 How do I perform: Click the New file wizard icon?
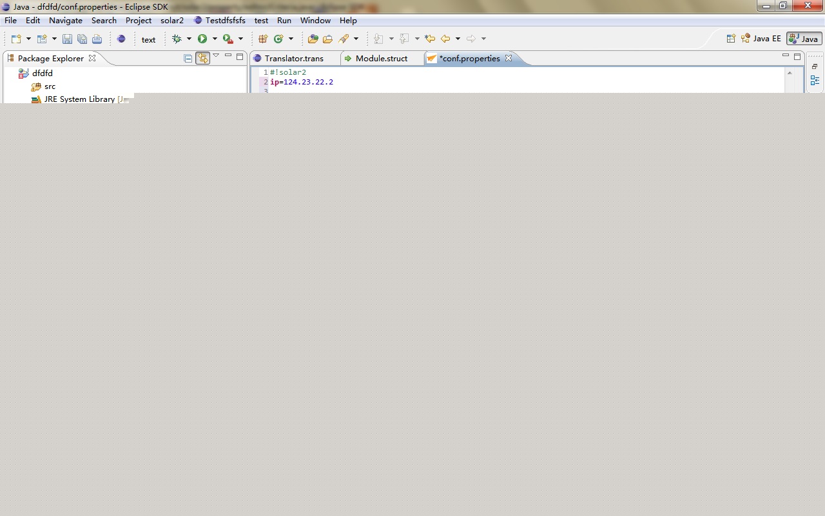(16, 39)
